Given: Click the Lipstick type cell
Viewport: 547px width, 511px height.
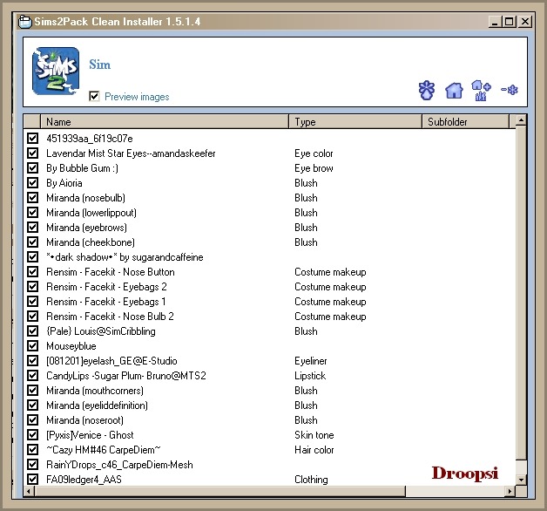Looking at the screenshot, I should coord(310,376).
